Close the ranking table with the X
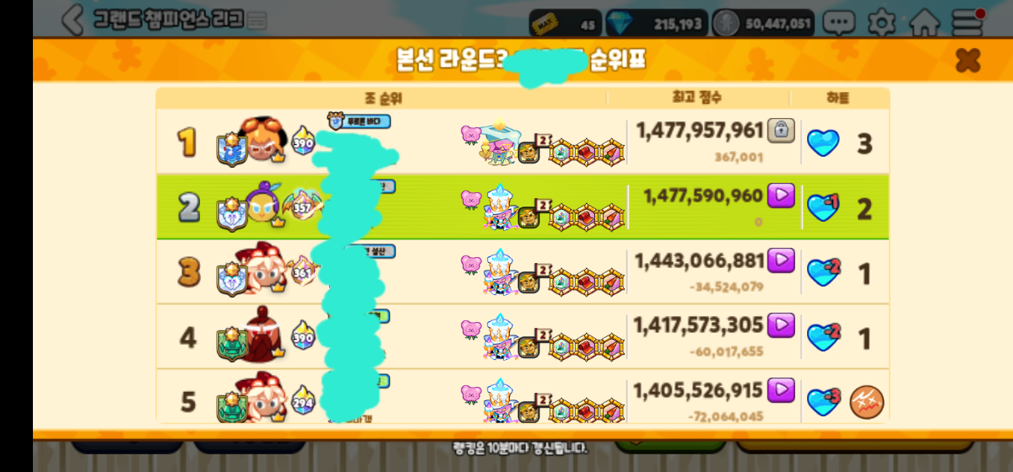 (x=967, y=60)
